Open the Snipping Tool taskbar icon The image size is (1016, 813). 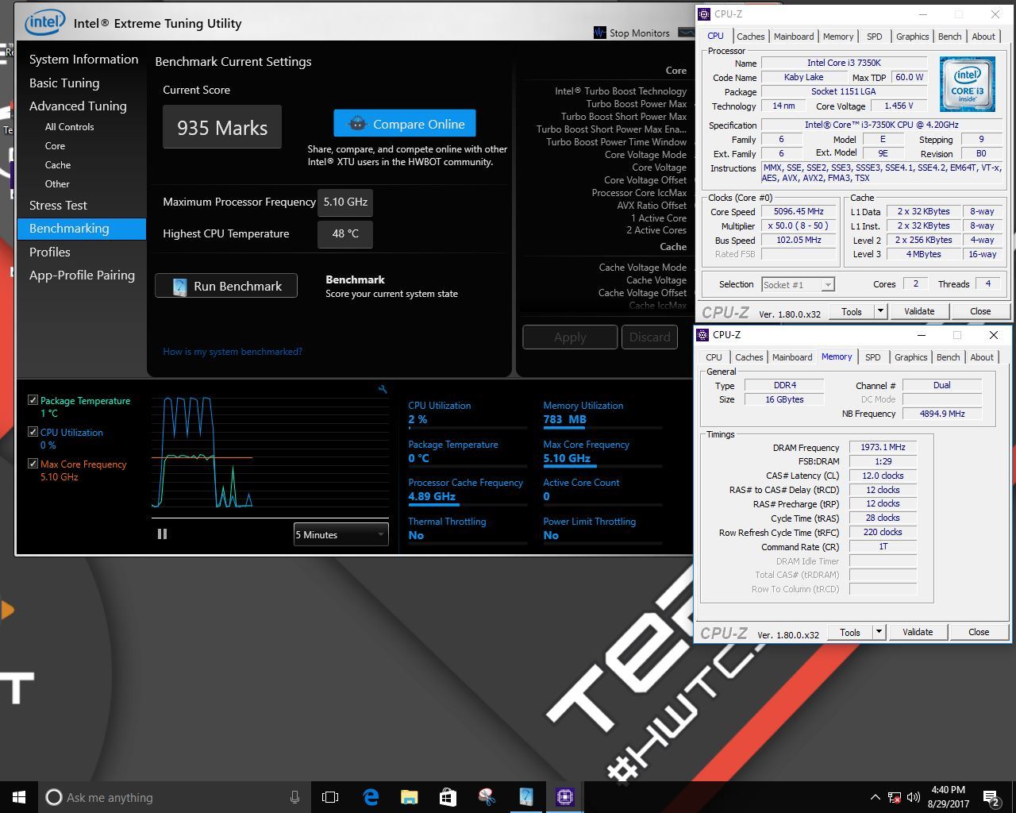coord(487,797)
